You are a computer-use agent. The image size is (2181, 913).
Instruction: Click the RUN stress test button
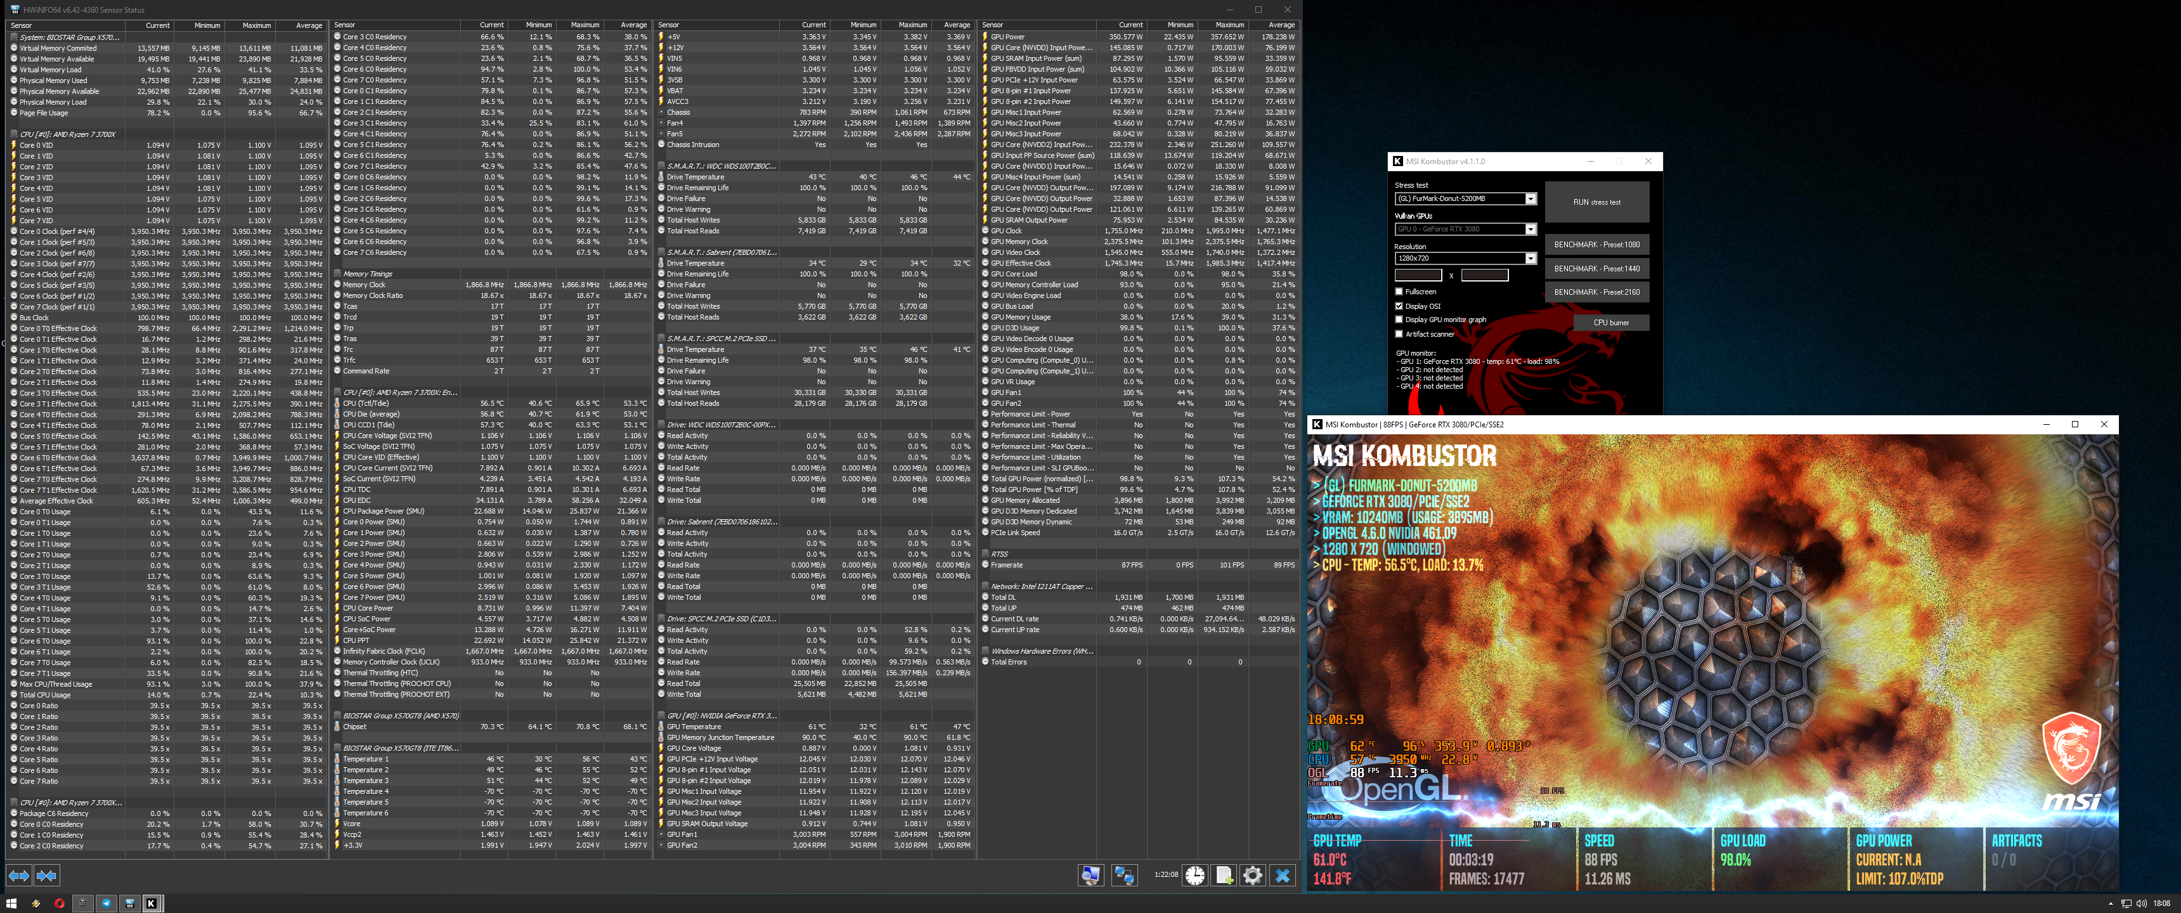pos(1596,202)
